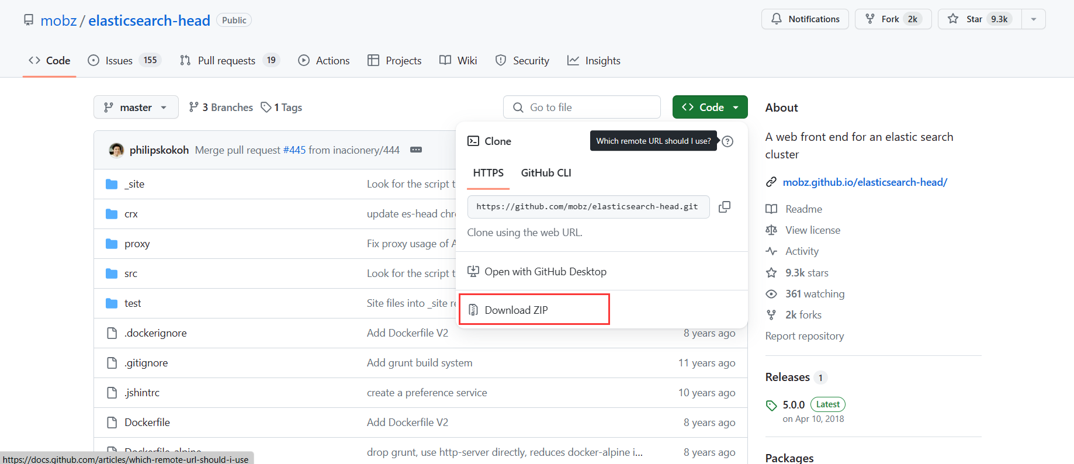This screenshot has width=1074, height=464.
Task: Open the Dockerfile file
Action: (147, 423)
